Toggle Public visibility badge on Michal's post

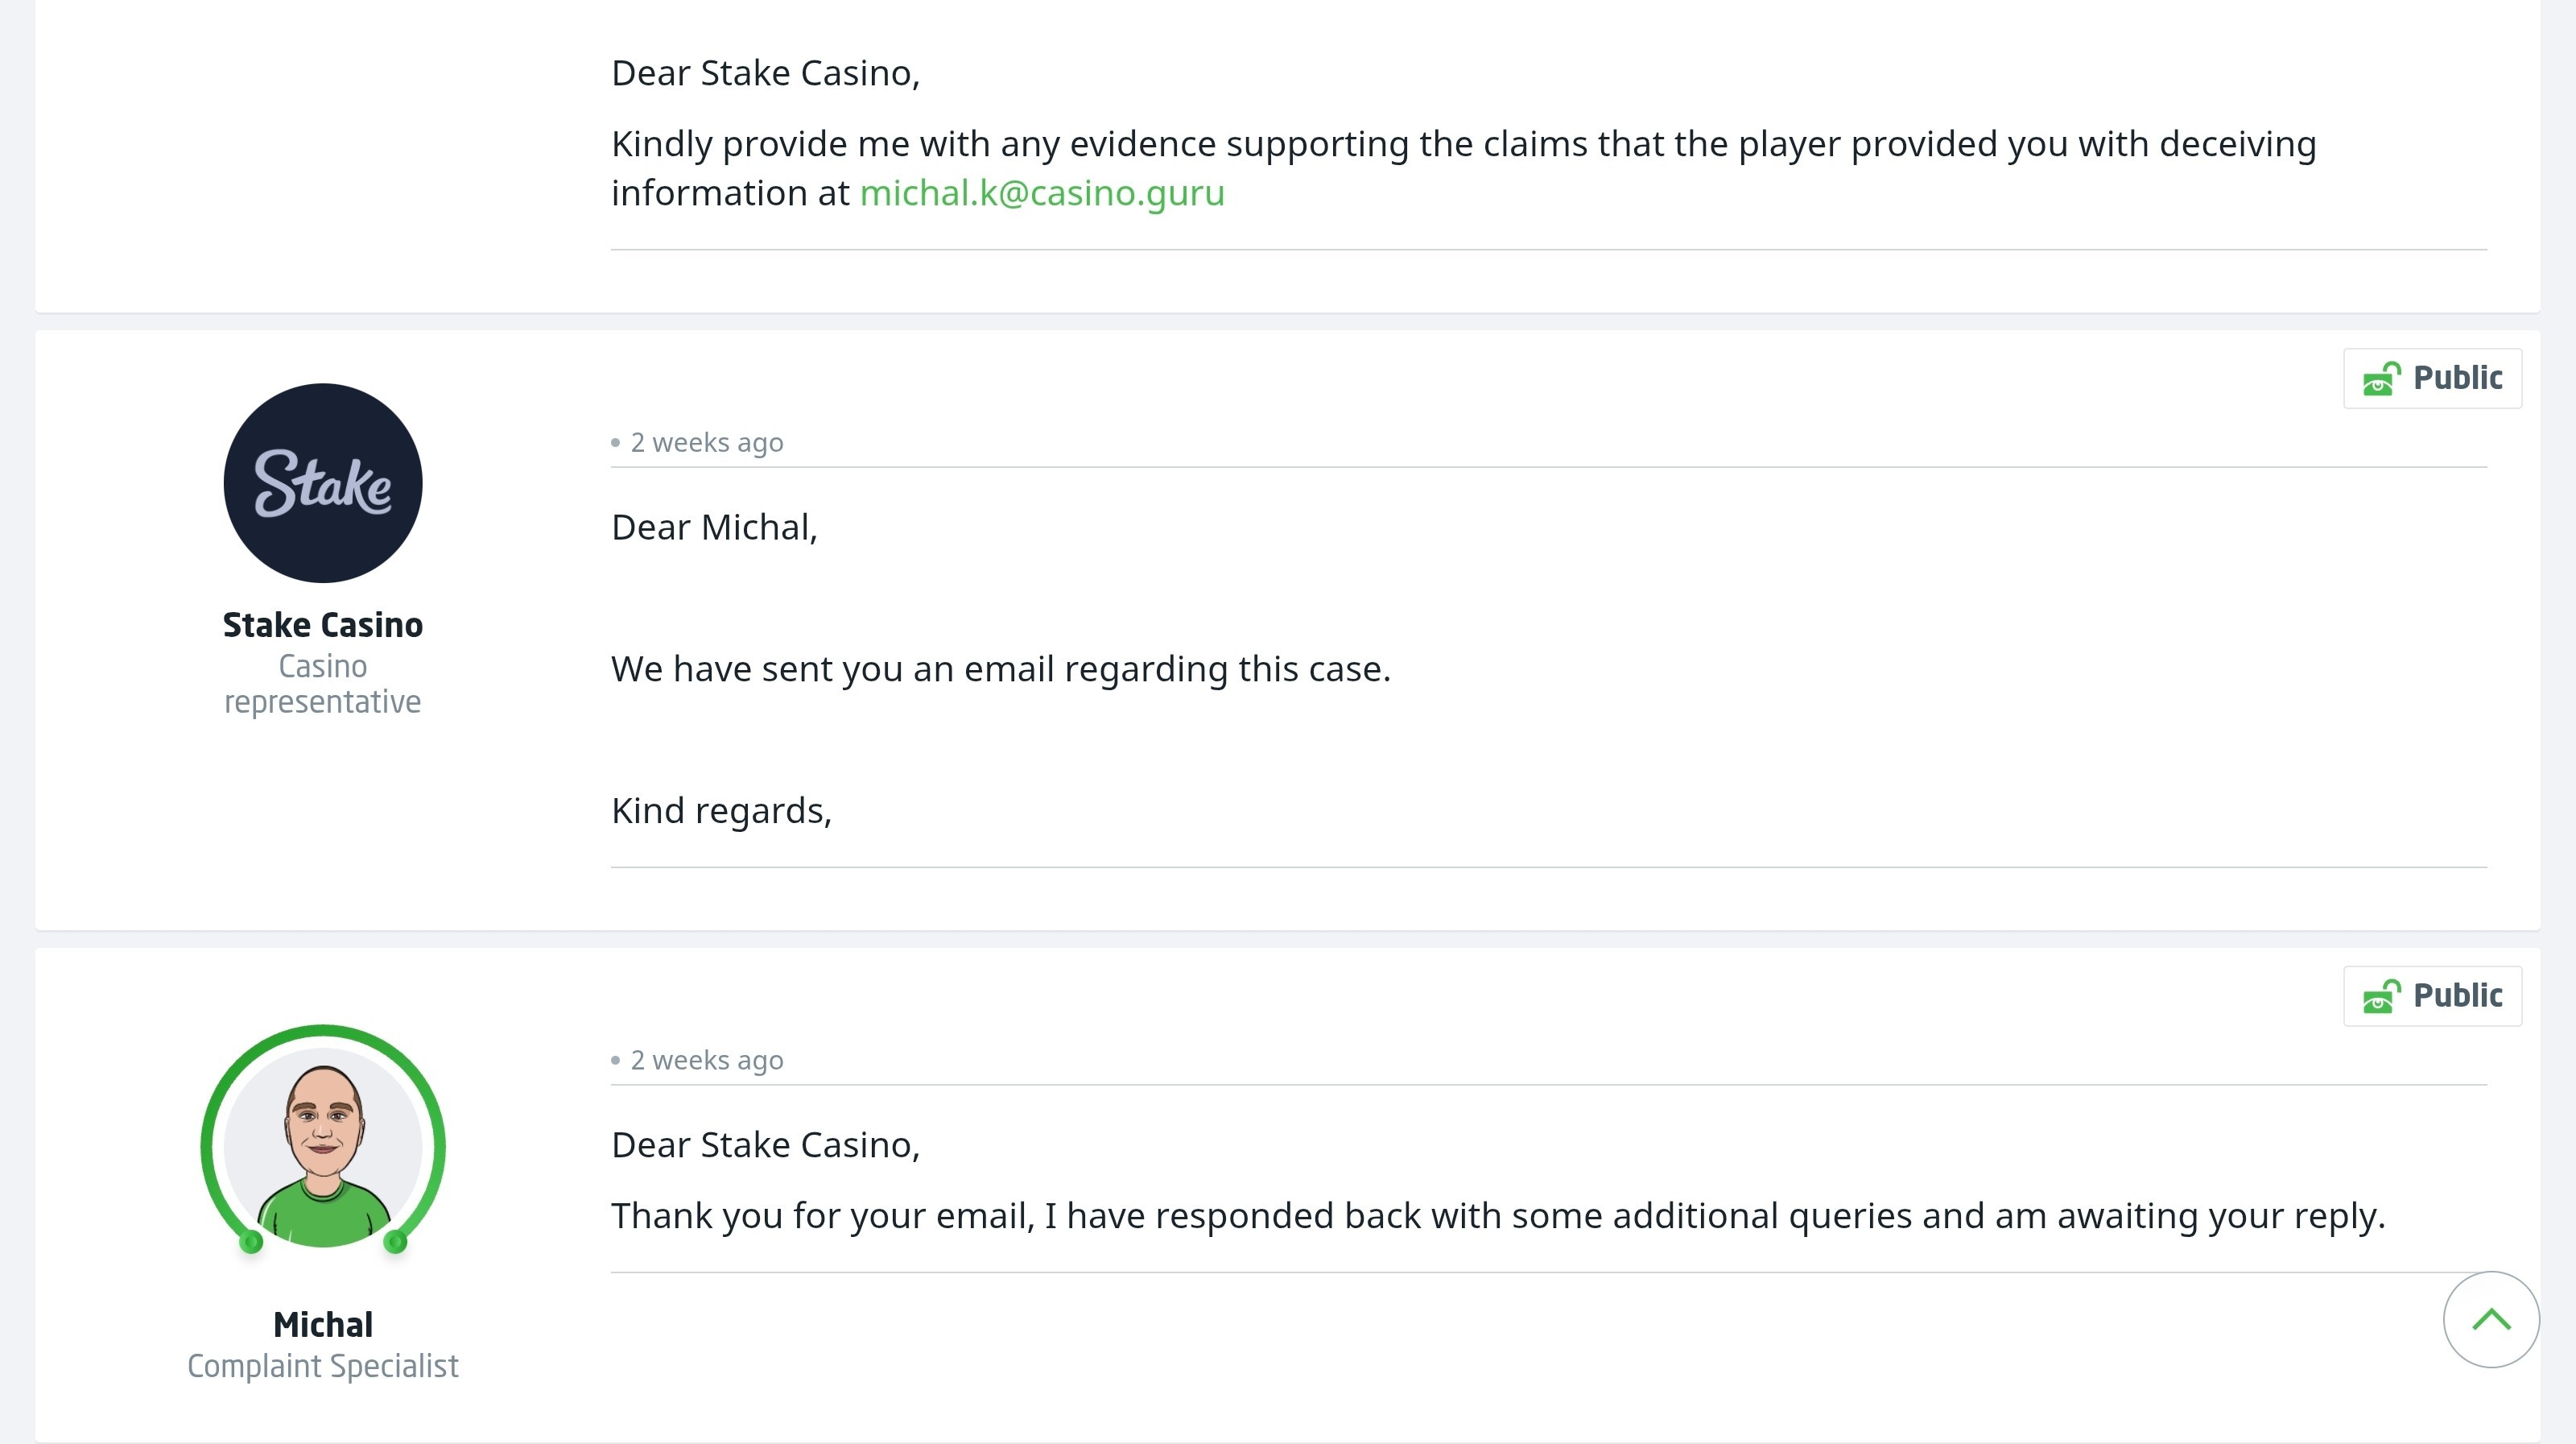tap(2432, 995)
